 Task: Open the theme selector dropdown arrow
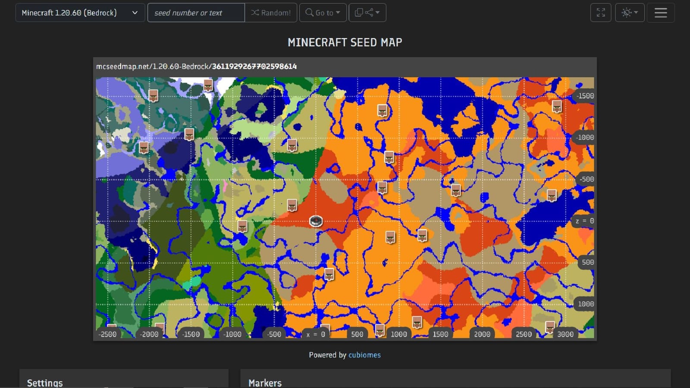point(635,13)
